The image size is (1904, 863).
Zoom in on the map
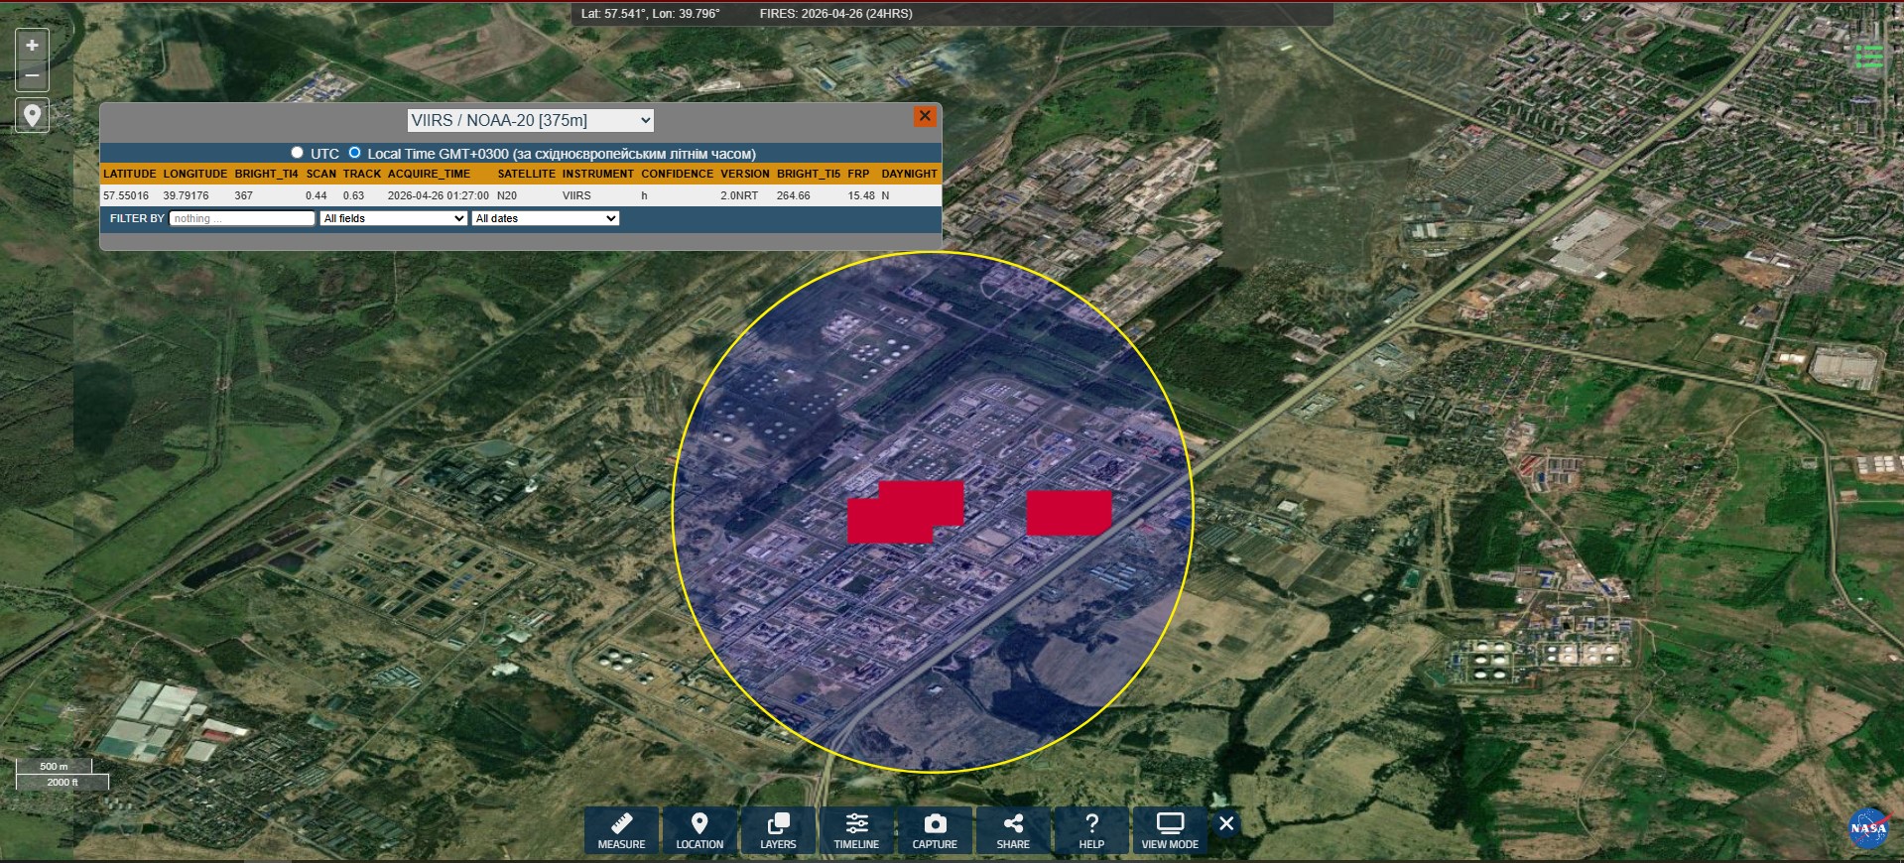[x=32, y=46]
